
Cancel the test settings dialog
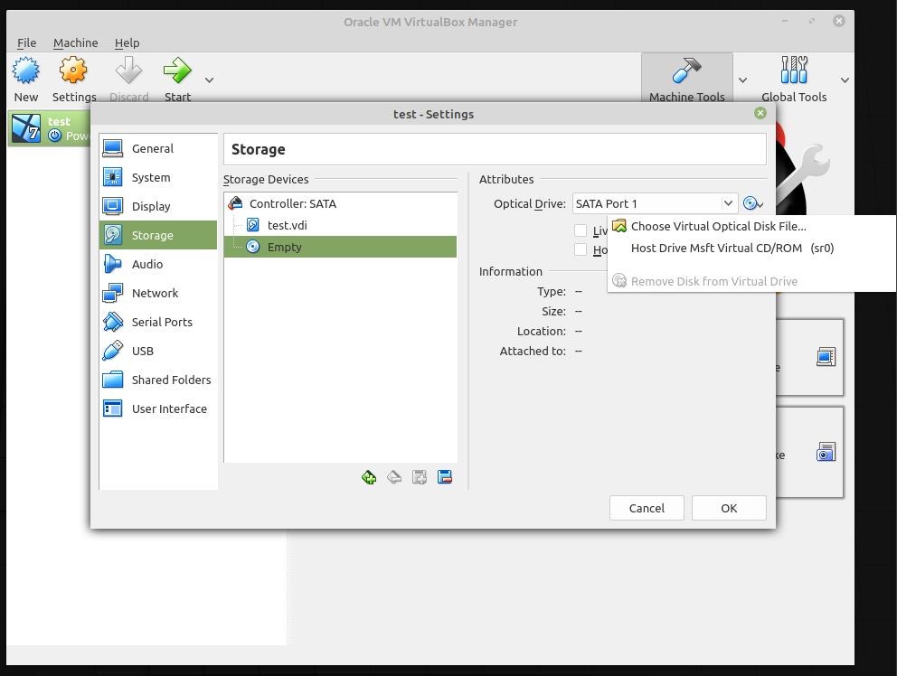click(x=647, y=508)
